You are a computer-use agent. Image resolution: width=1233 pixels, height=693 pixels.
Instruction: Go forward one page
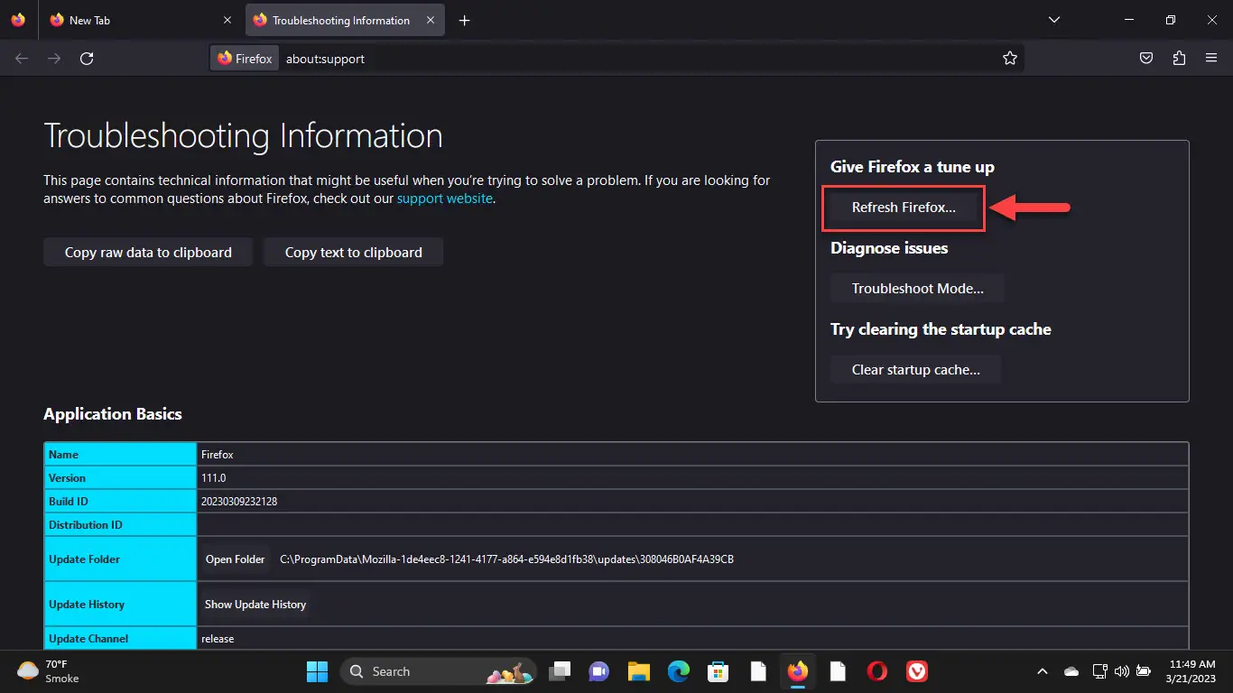pyautogui.click(x=54, y=59)
